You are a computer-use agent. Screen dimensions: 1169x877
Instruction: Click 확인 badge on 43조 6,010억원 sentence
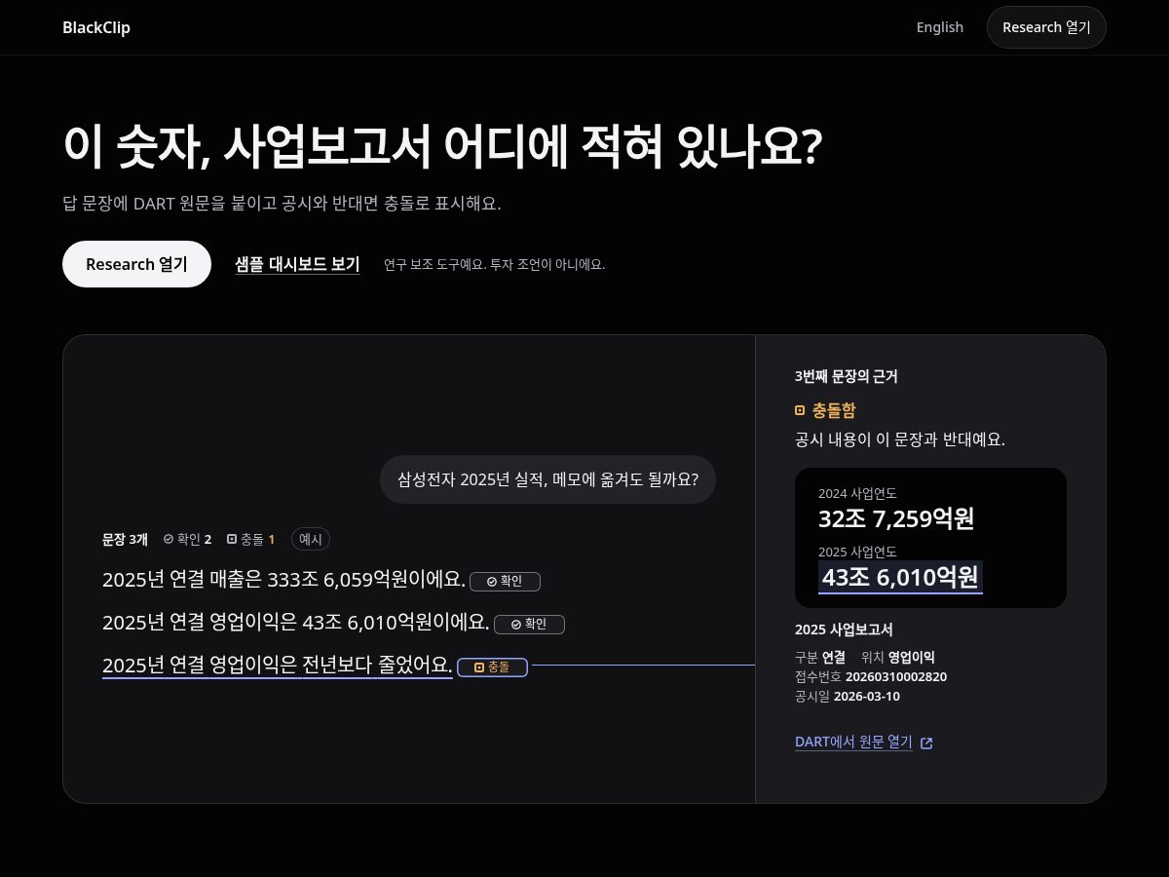pyautogui.click(x=529, y=624)
